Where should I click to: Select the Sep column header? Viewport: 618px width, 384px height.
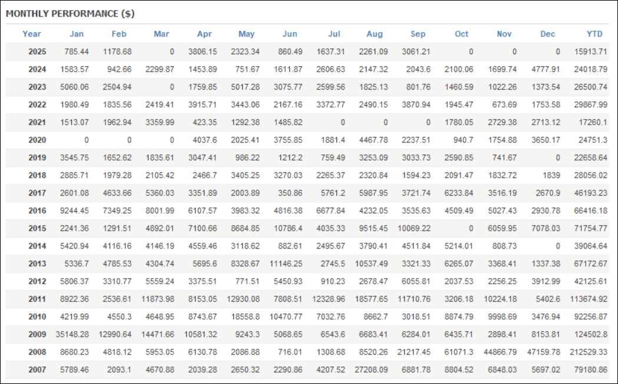click(x=419, y=34)
